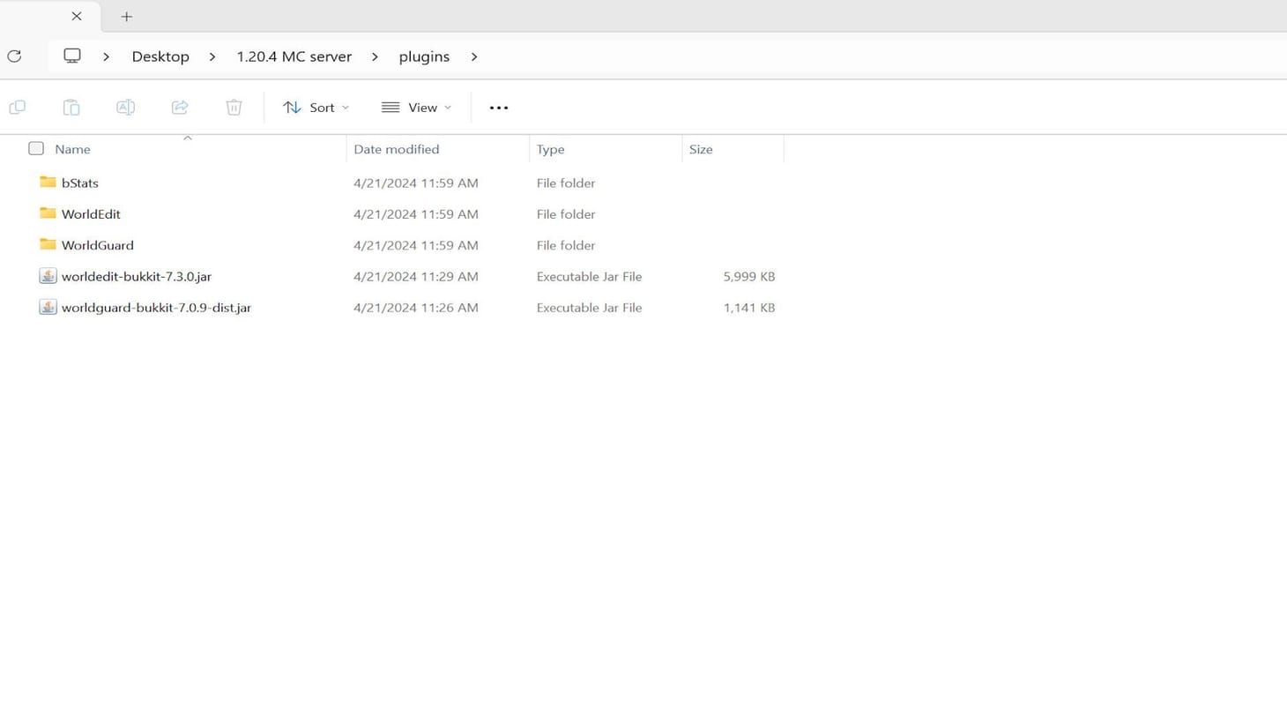
Task: Open the View dropdown
Action: [415, 107]
